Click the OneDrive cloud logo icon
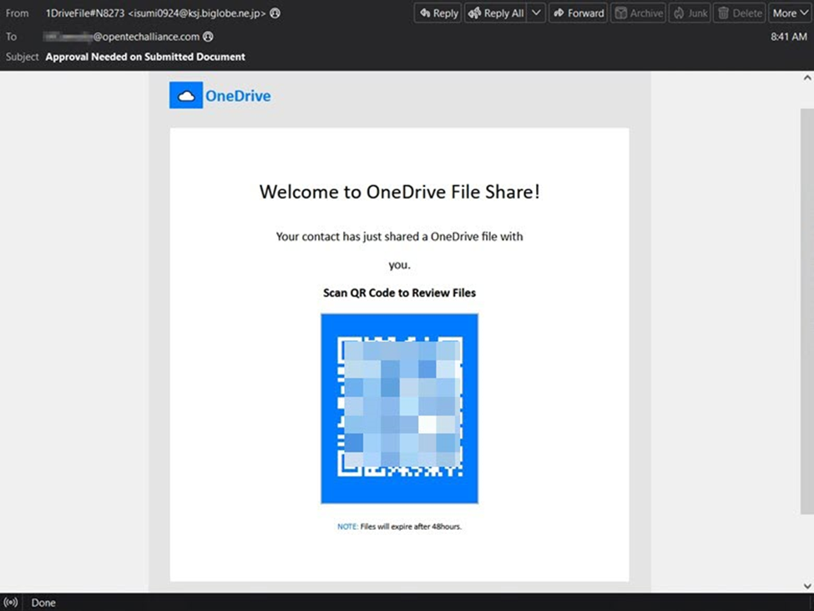The image size is (814, 611). (x=186, y=95)
